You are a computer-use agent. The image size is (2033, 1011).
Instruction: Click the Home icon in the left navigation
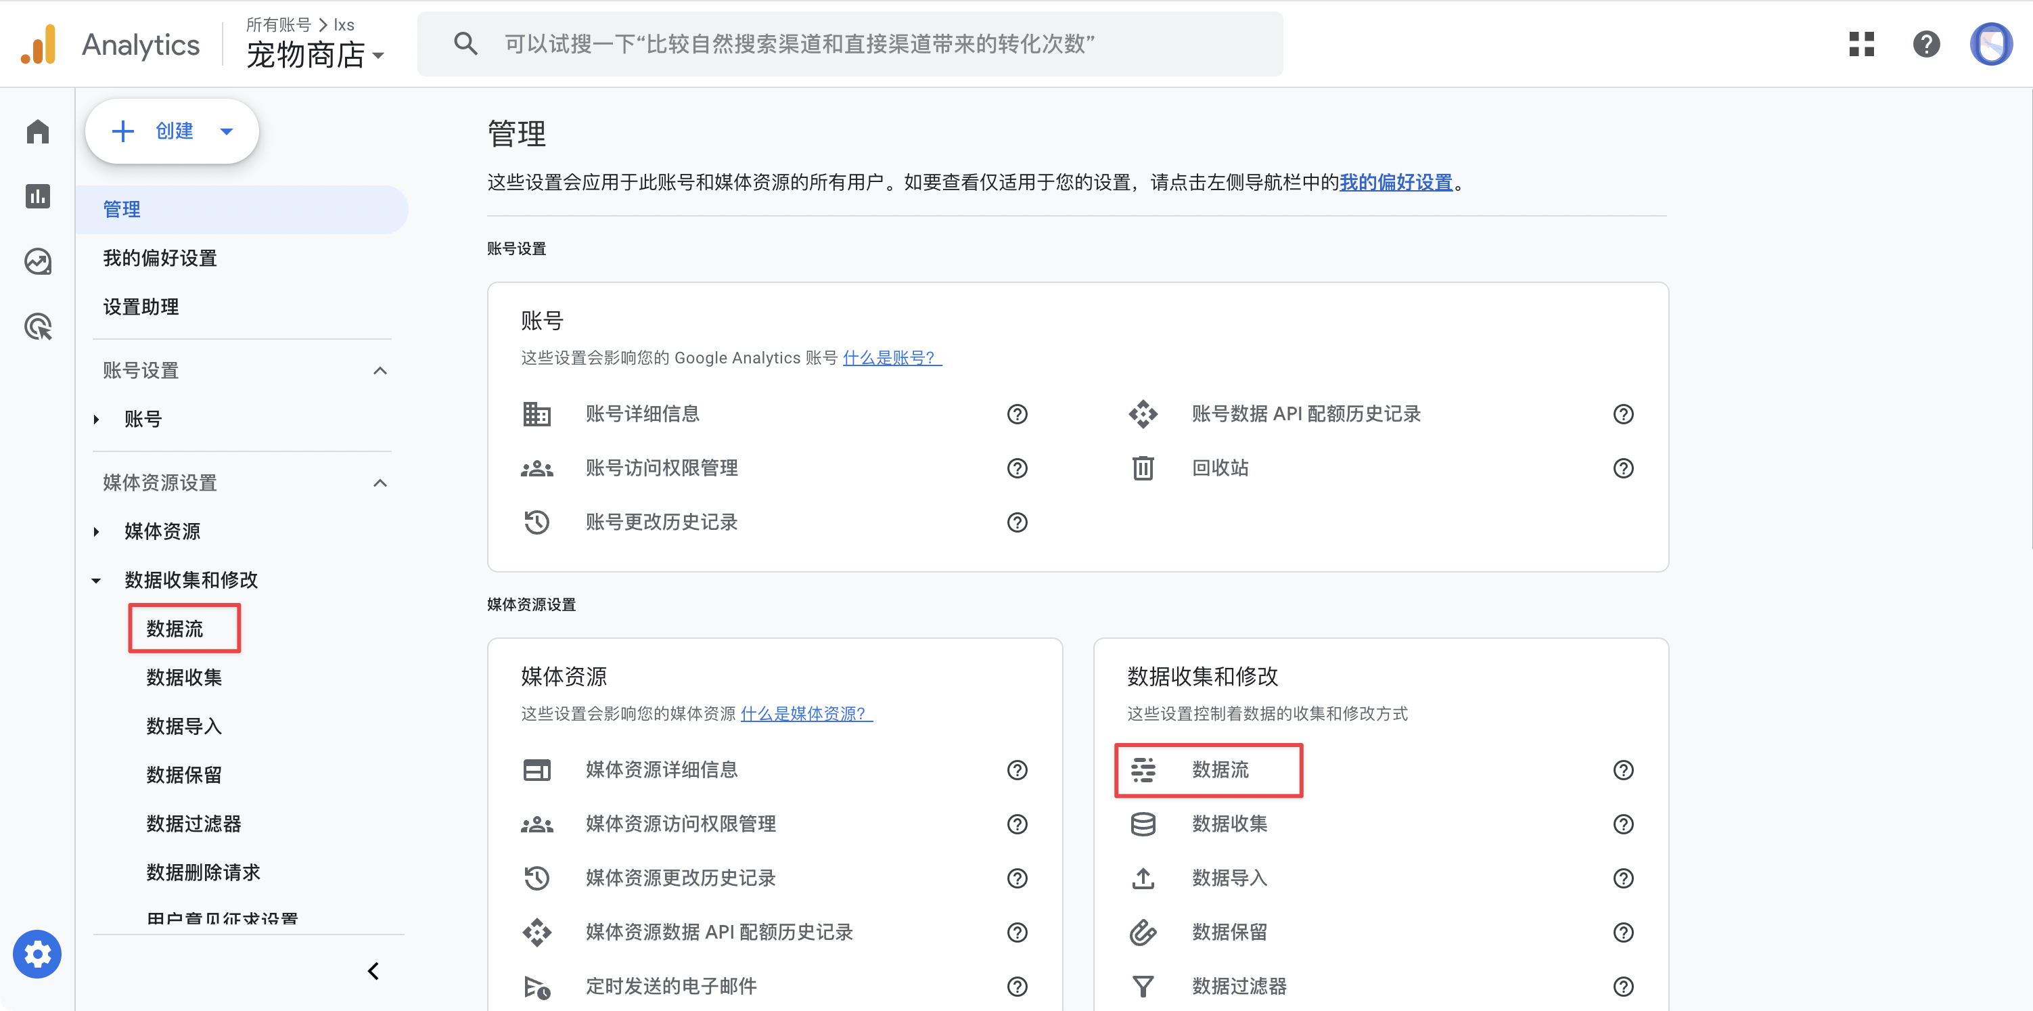click(37, 132)
